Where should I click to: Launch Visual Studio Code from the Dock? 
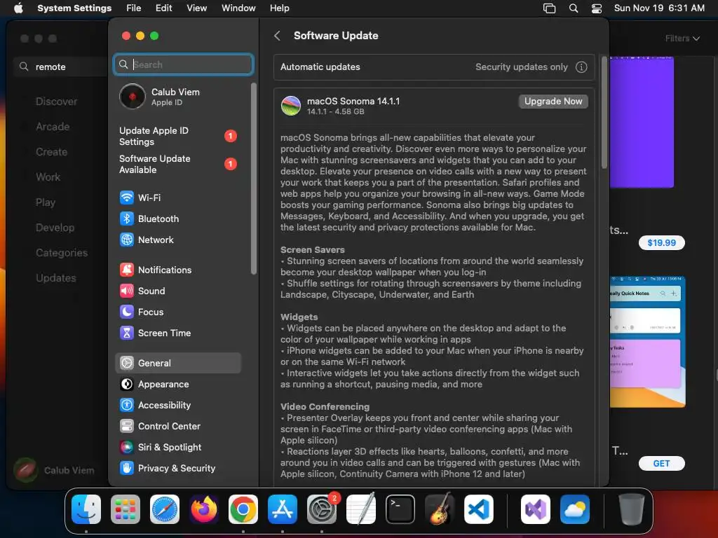coord(478,509)
